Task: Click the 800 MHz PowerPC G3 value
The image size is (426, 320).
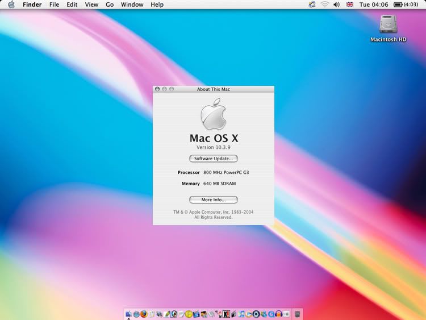Action: pos(226,172)
